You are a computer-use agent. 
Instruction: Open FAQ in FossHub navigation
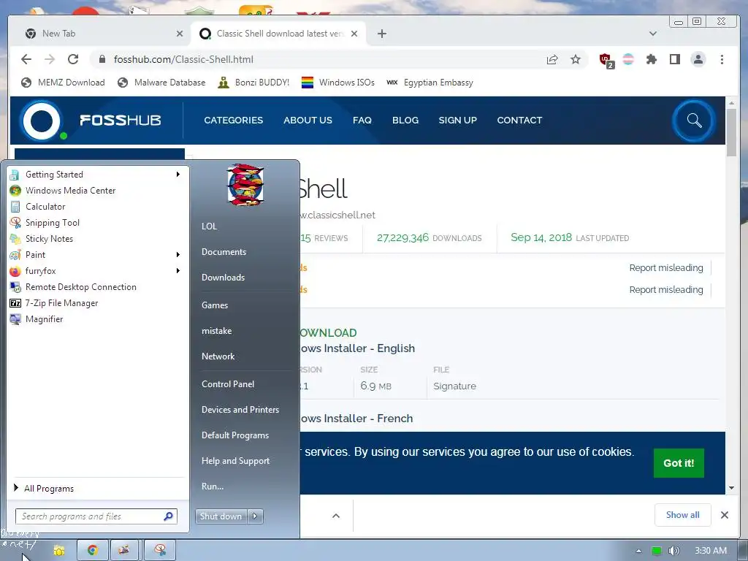[x=362, y=121]
